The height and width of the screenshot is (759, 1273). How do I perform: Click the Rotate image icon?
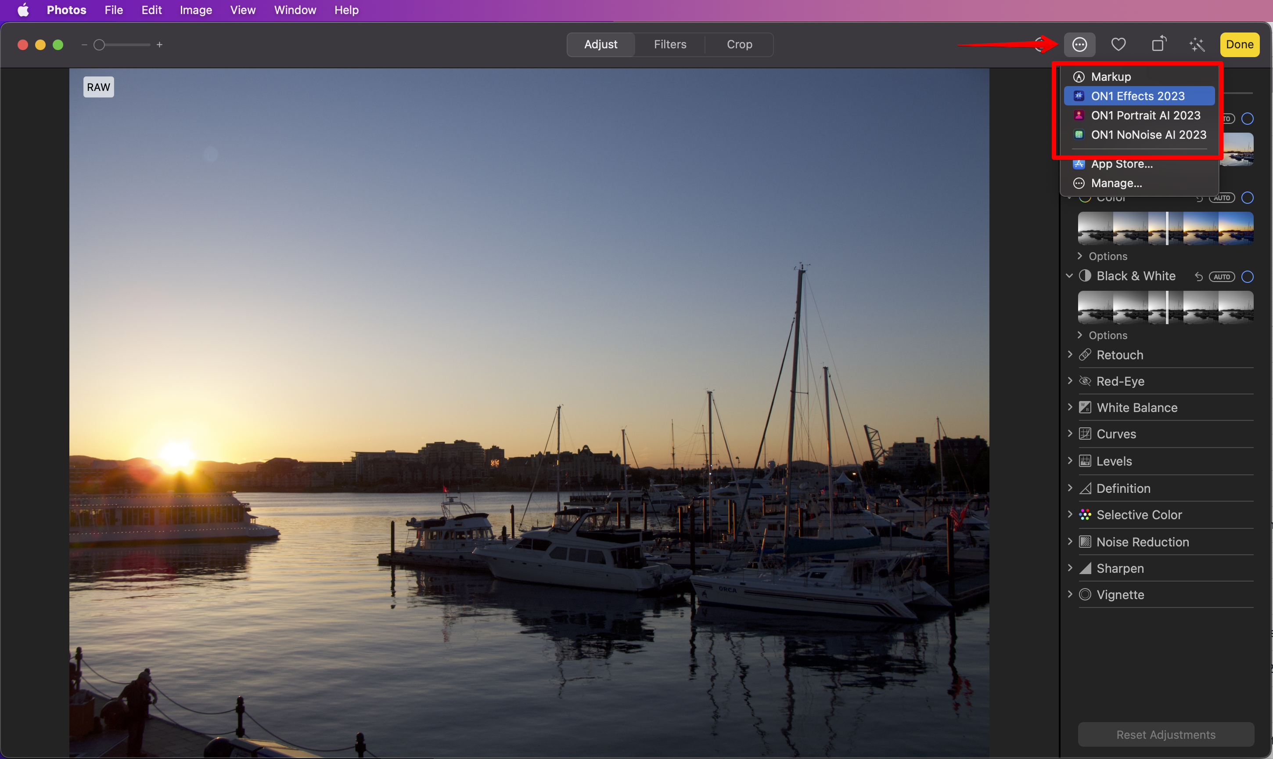pos(1158,44)
